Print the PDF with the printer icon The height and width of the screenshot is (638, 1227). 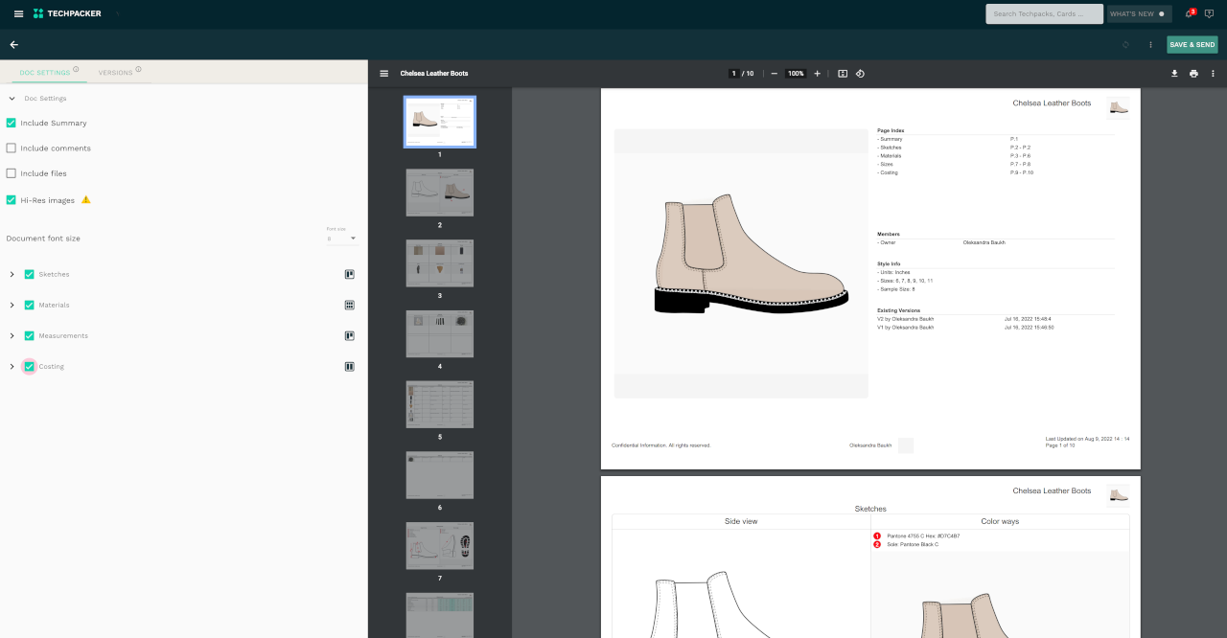[x=1193, y=74]
